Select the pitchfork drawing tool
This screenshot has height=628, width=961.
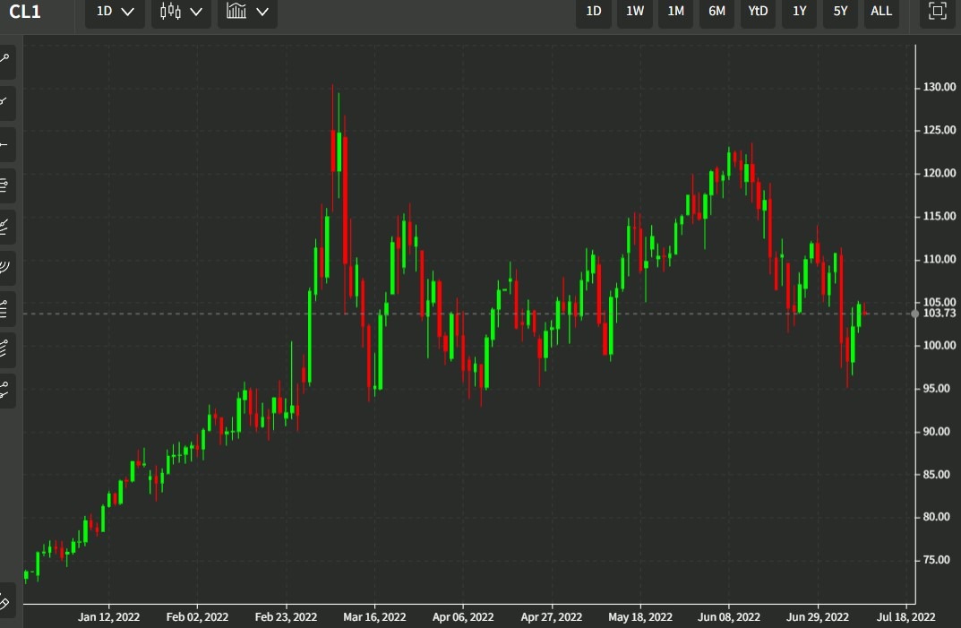pos(8,391)
